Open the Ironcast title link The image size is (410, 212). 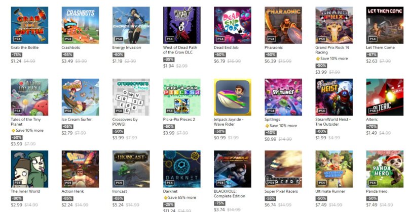click(x=120, y=191)
